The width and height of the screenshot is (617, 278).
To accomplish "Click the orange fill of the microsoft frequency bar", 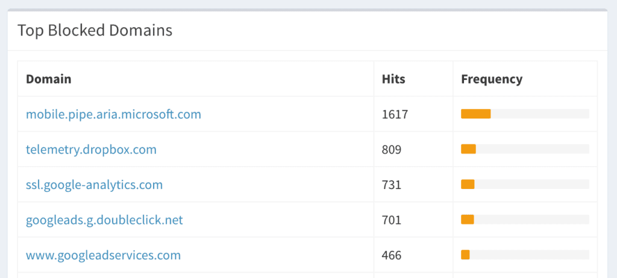I will click(x=476, y=114).
